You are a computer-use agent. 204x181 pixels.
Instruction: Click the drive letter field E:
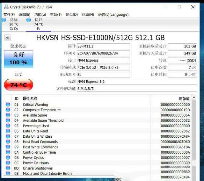click(103, 75)
